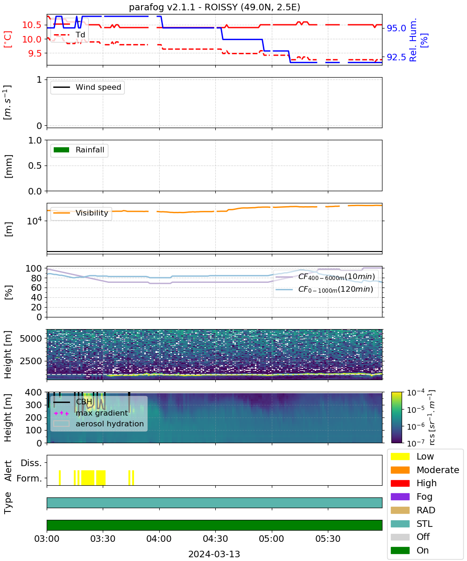Click the aerosol hydration legend entry
467x561 pixels.
point(99,424)
